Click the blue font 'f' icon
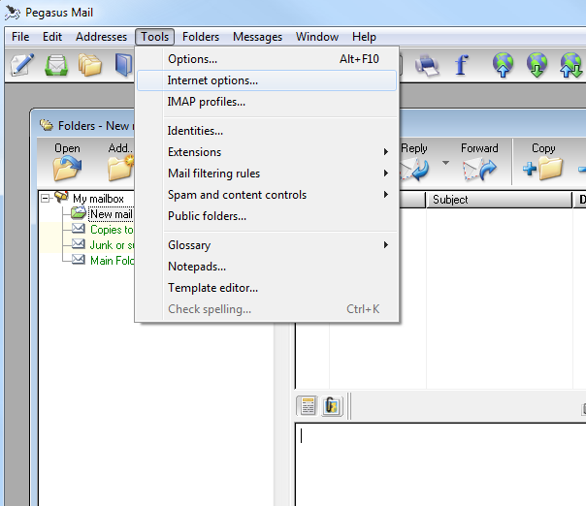Viewport: 586px width, 506px height. (461, 65)
